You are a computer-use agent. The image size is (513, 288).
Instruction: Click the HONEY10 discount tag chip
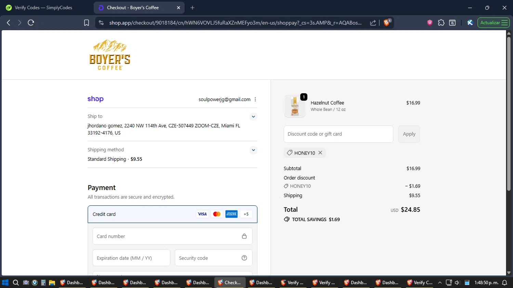304,153
